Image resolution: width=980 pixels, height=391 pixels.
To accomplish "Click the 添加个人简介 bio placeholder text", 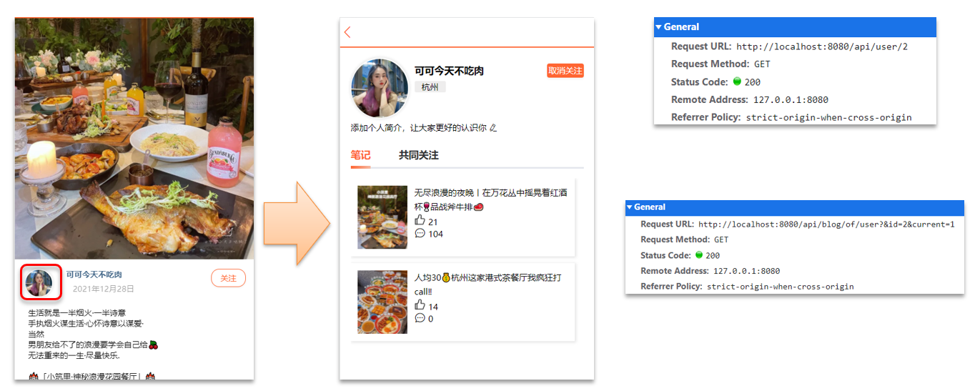I will 418,128.
